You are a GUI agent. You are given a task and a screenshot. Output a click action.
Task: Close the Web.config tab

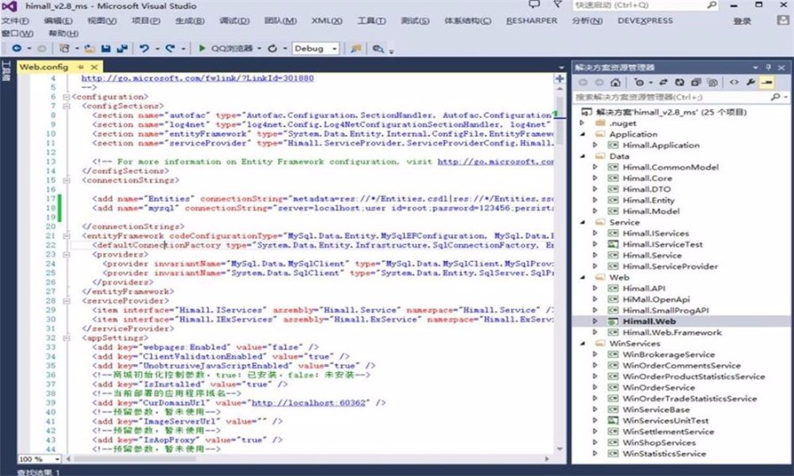click(x=94, y=67)
